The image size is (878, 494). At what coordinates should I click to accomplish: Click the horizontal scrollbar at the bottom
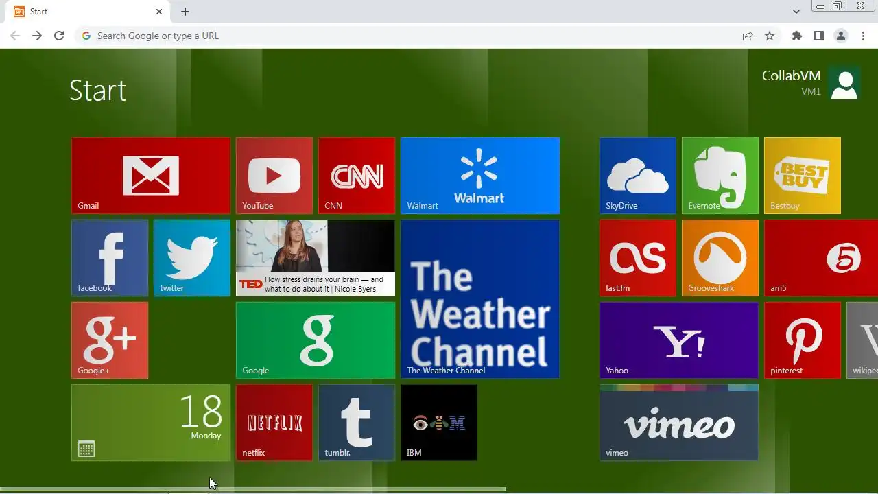(253, 489)
